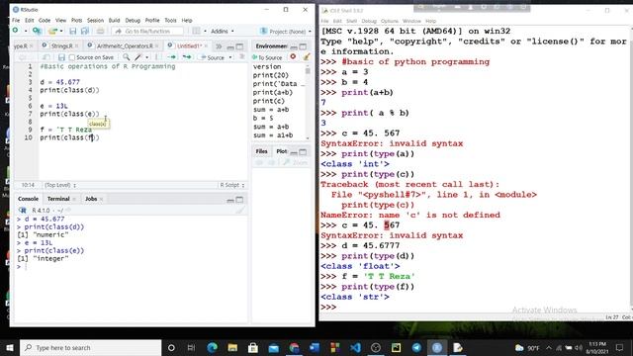Open the Shell menu in IDLE
This screenshot has height=356, width=633.
click(351, 21)
